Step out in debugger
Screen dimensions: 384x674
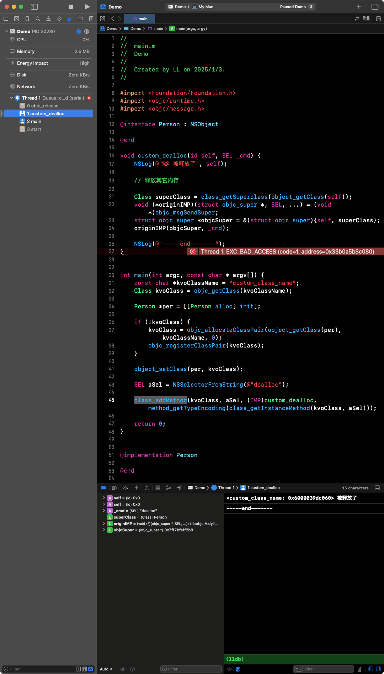(x=147, y=488)
